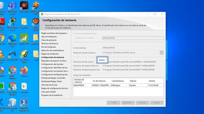Select Distributed Replay Controller step
Screen dimensions: 204x114
point(53,78)
